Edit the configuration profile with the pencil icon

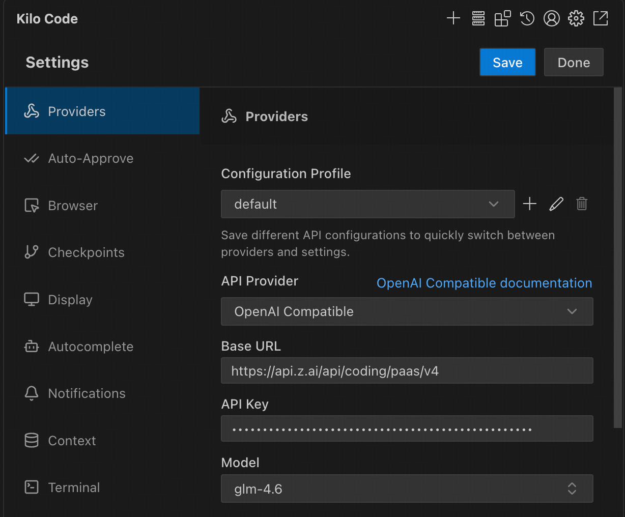[x=556, y=204]
